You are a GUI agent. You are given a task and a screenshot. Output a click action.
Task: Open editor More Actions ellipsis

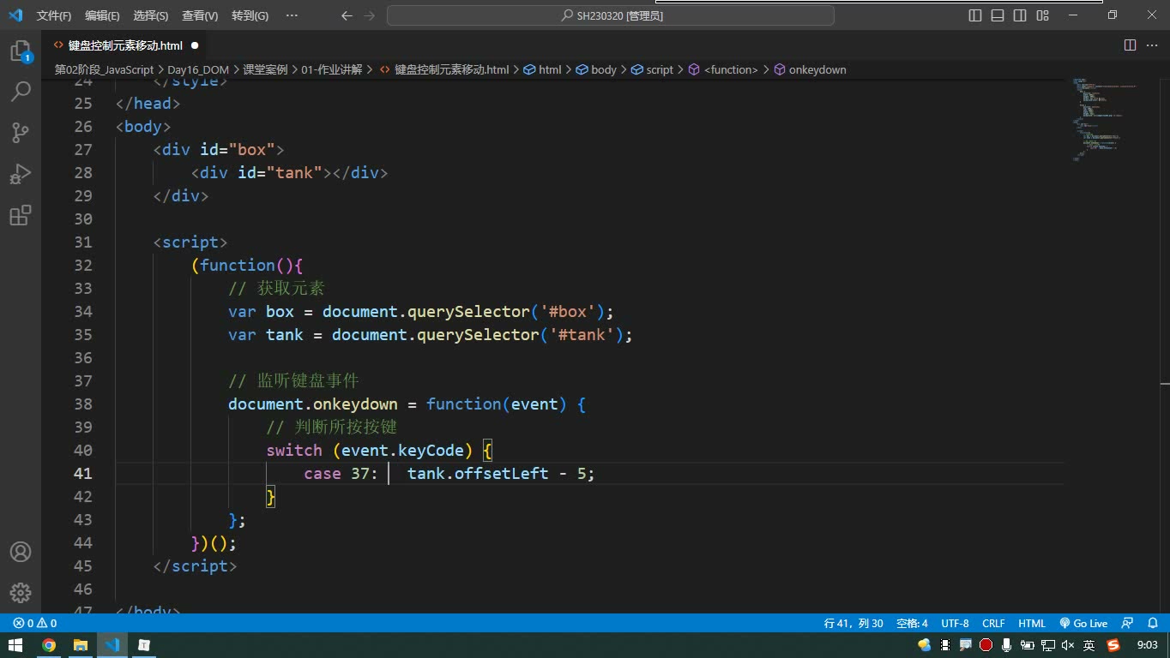pos(1152,45)
